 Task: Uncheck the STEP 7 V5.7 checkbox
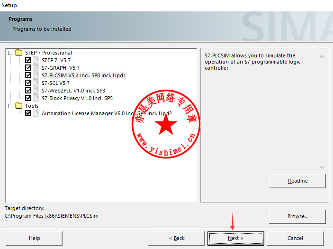coord(28,60)
